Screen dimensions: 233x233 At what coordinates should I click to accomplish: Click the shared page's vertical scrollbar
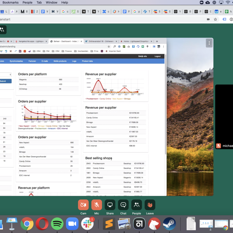[x=165, y=106]
